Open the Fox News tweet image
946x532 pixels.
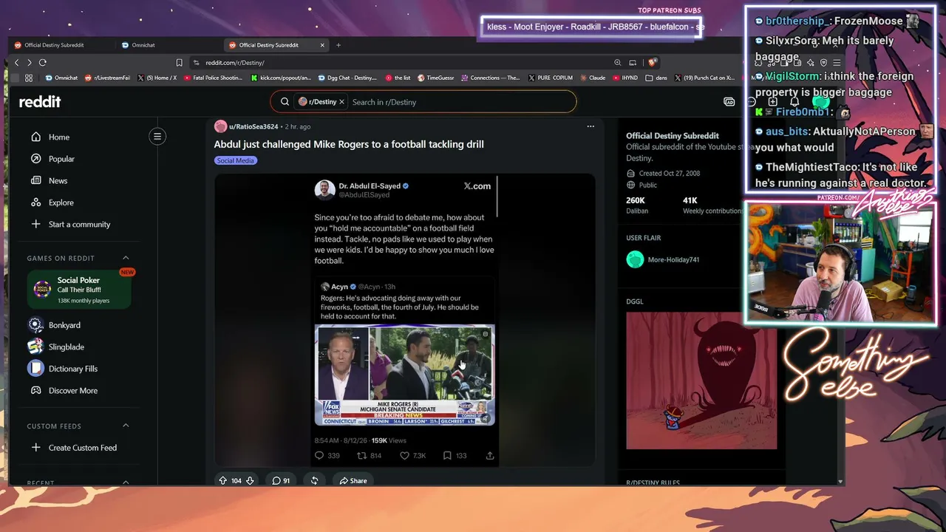pos(405,375)
